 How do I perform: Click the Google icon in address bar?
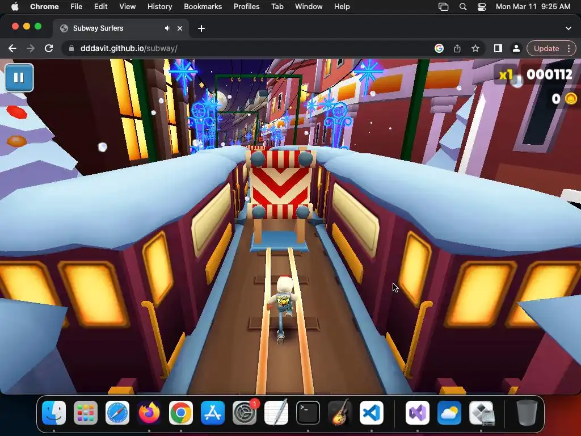click(439, 48)
